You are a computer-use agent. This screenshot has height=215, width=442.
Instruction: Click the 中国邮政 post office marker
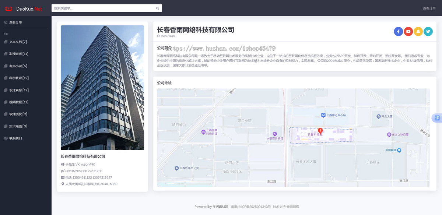[399, 150]
